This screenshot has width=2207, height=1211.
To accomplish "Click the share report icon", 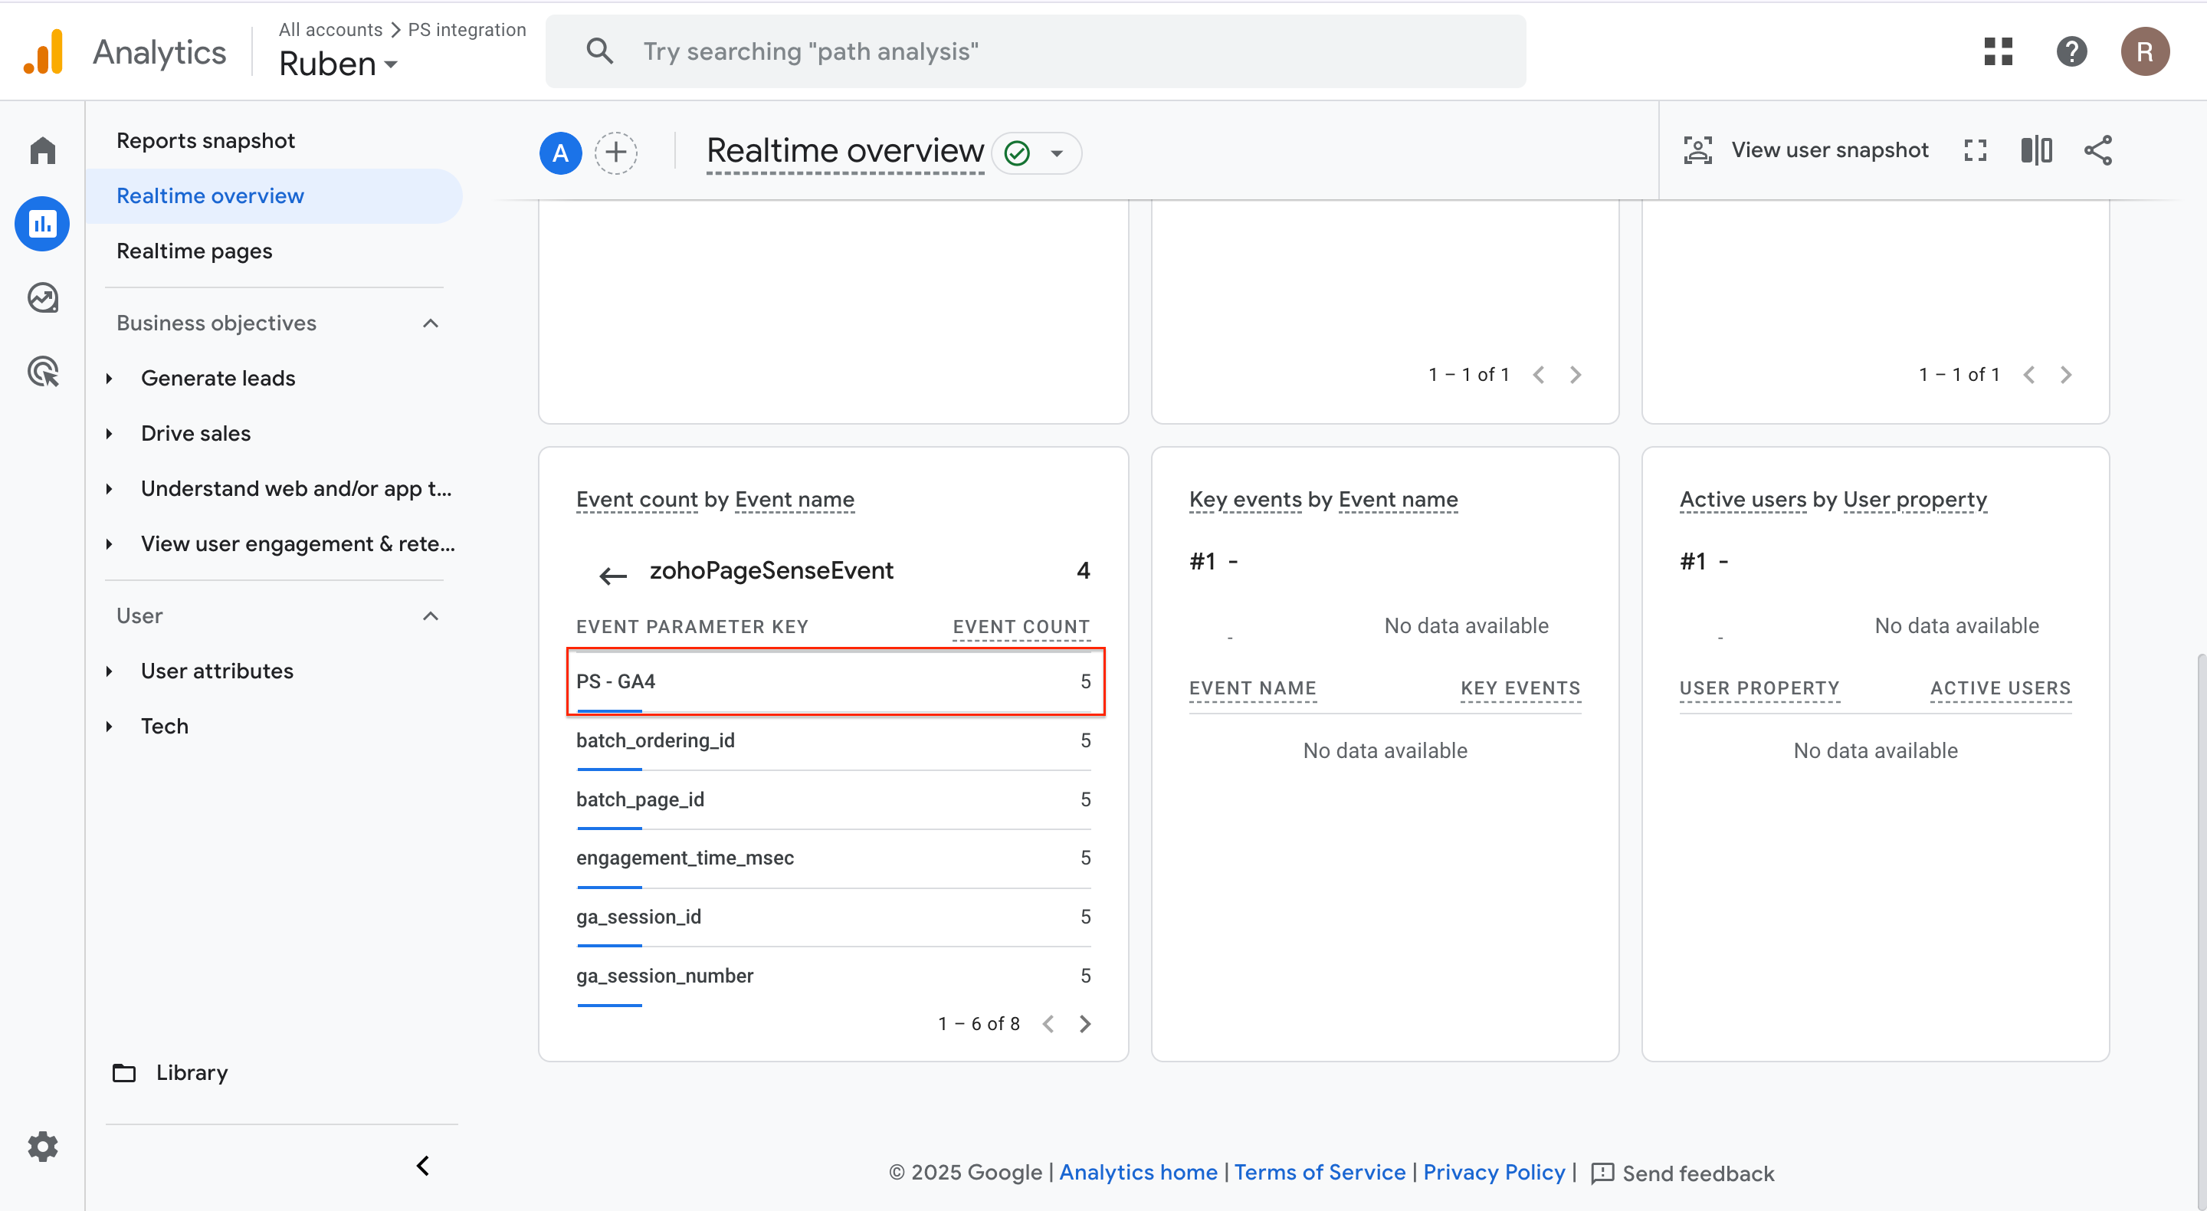I will (x=2097, y=150).
